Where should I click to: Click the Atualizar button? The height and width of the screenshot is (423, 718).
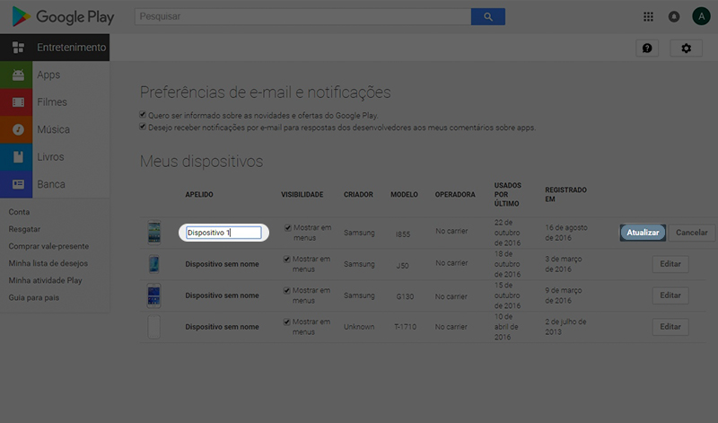[x=643, y=233]
